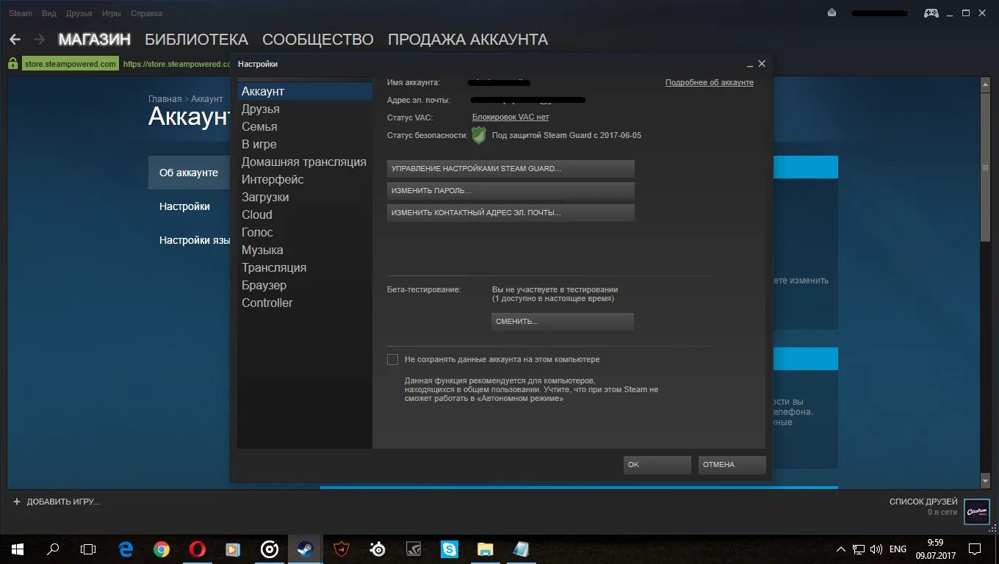
Task: Open Музыка settings category
Action: 305,250
